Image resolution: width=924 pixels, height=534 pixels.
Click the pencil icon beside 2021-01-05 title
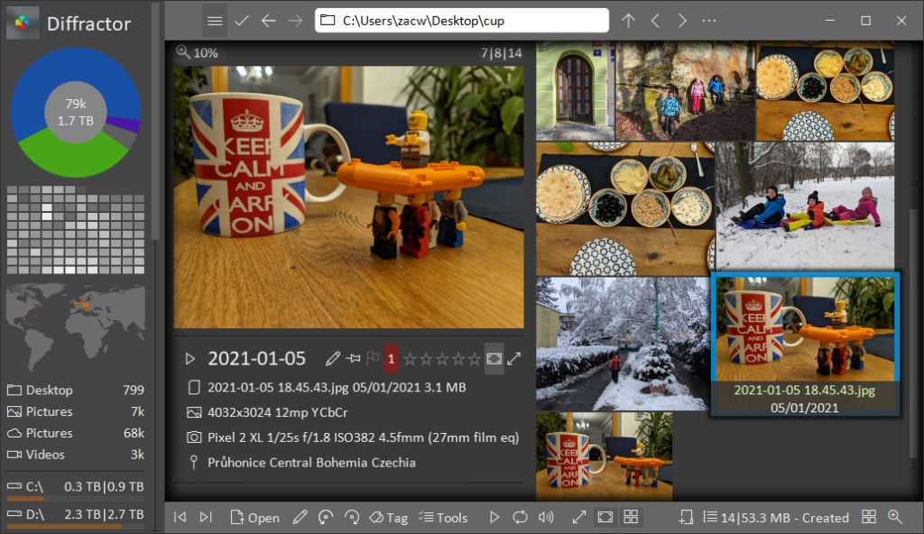332,358
